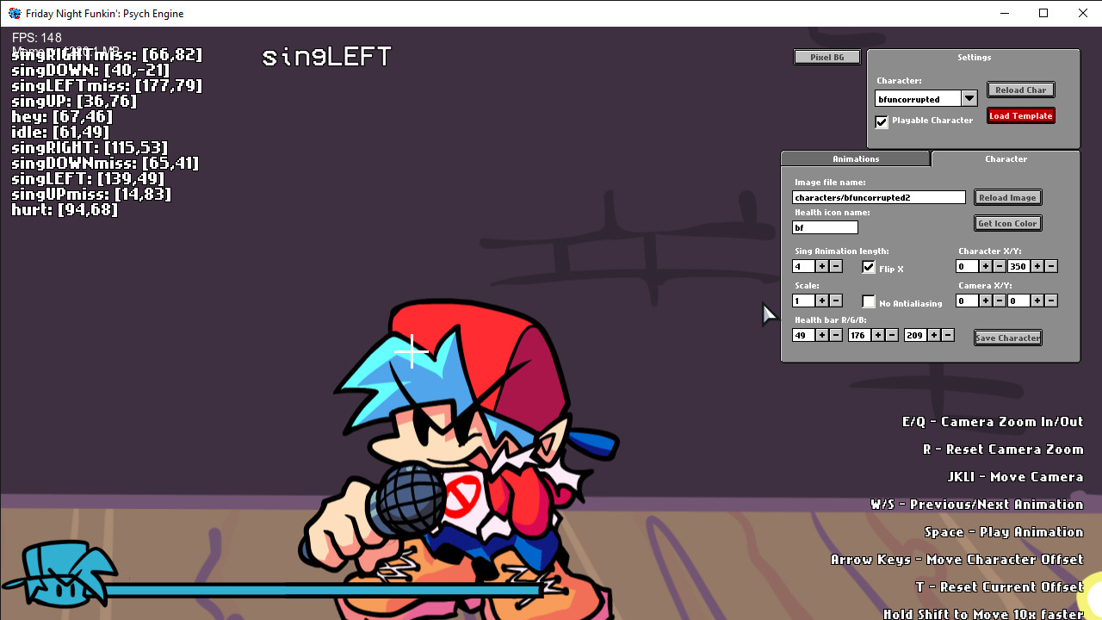Decrement the health bar B value
The image size is (1102, 620).
click(x=946, y=334)
